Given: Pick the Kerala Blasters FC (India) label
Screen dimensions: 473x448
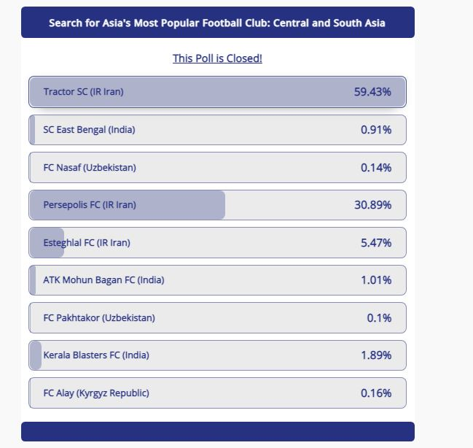Looking at the screenshot, I should coord(96,355).
